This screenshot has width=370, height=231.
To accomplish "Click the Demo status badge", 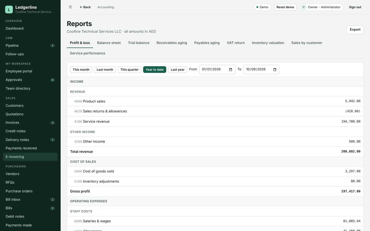I will [262, 7].
